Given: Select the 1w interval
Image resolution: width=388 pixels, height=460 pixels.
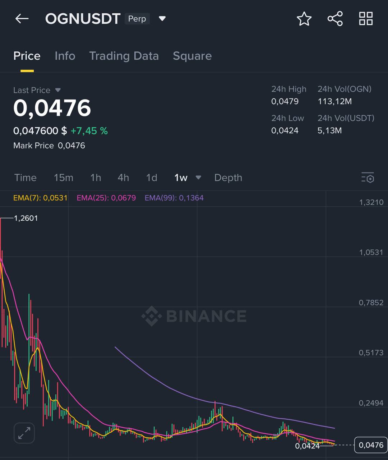Looking at the screenshot, I should (x=181, y=178).
